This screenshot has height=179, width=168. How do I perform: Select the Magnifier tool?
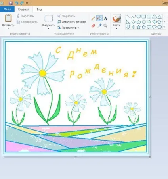(105, 26)
